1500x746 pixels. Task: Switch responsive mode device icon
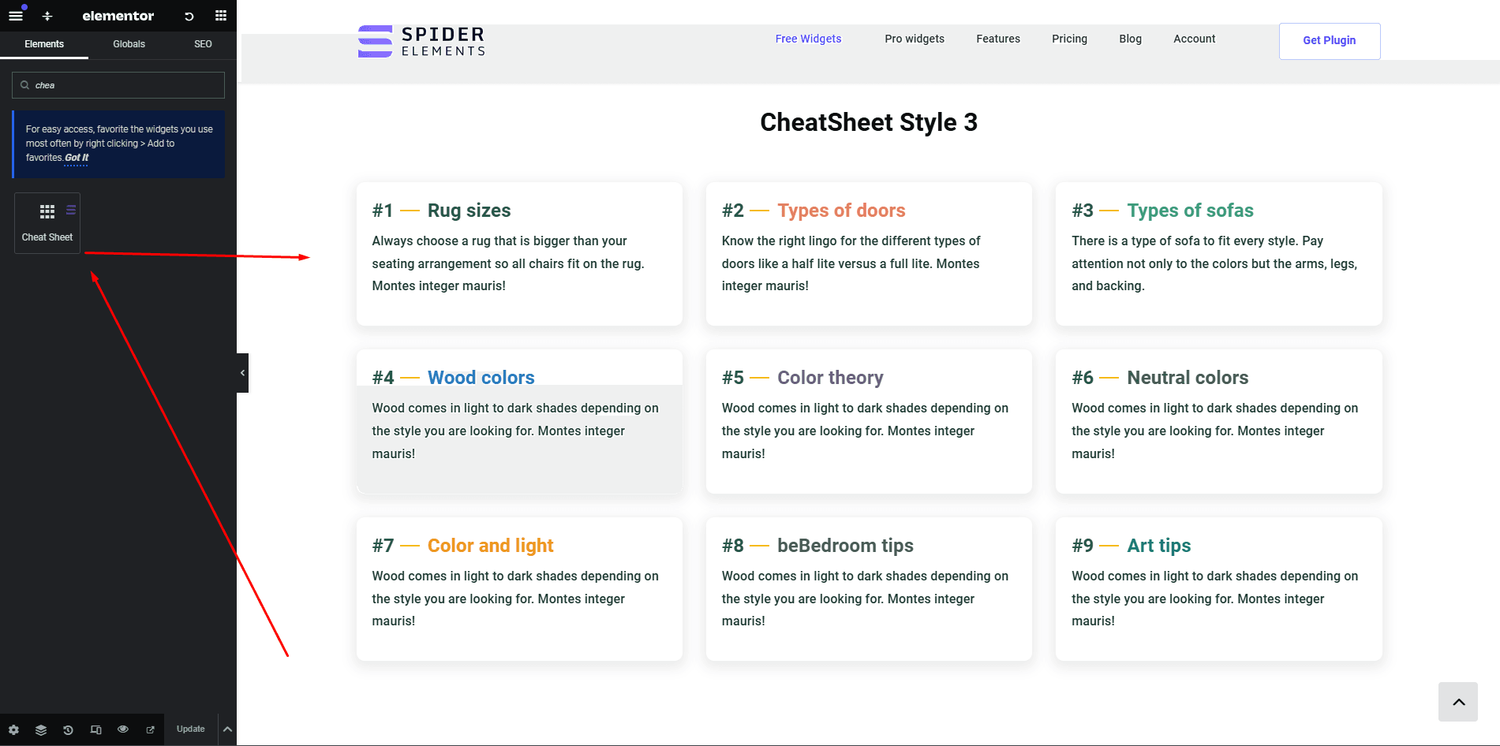tap(96, 729)
